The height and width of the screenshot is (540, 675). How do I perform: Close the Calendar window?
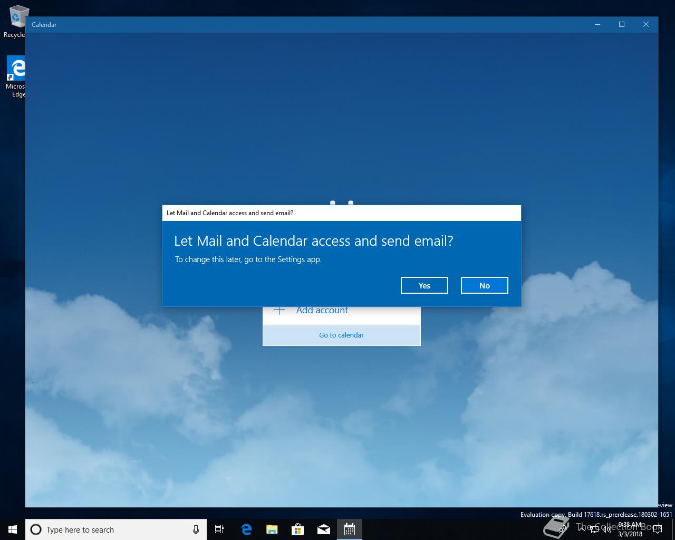(646, 24)
